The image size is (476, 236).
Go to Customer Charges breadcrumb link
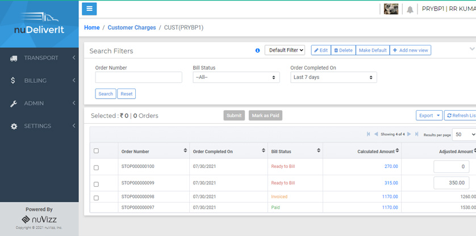132,28
